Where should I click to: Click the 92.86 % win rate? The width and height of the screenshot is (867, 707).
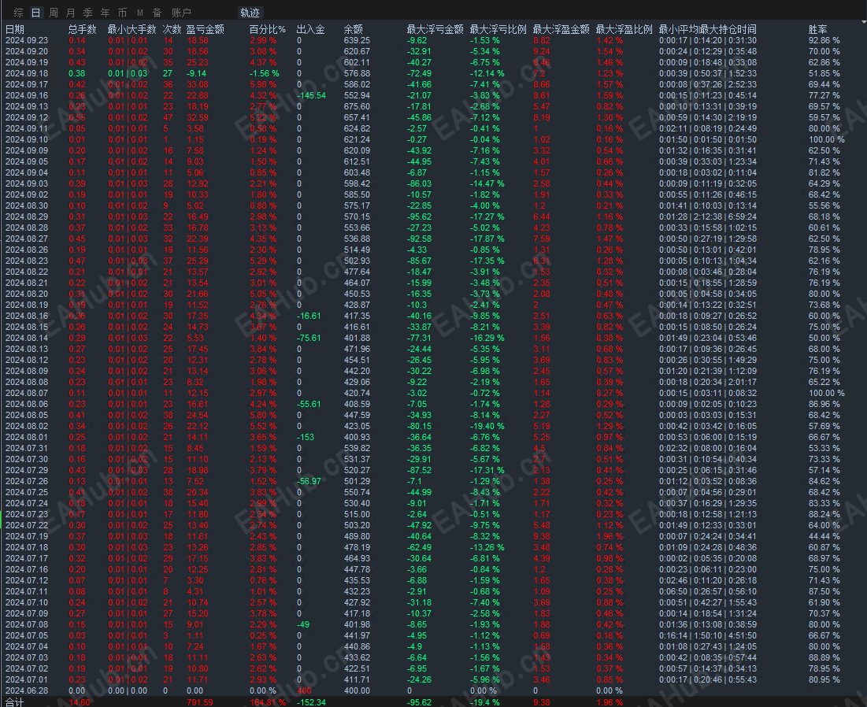824,40
